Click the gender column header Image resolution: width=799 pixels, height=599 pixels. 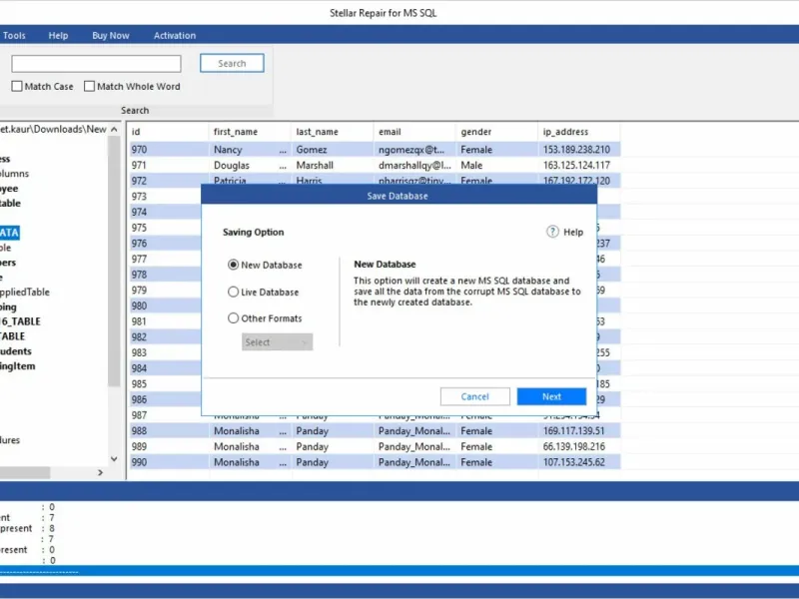click(496, 132)
